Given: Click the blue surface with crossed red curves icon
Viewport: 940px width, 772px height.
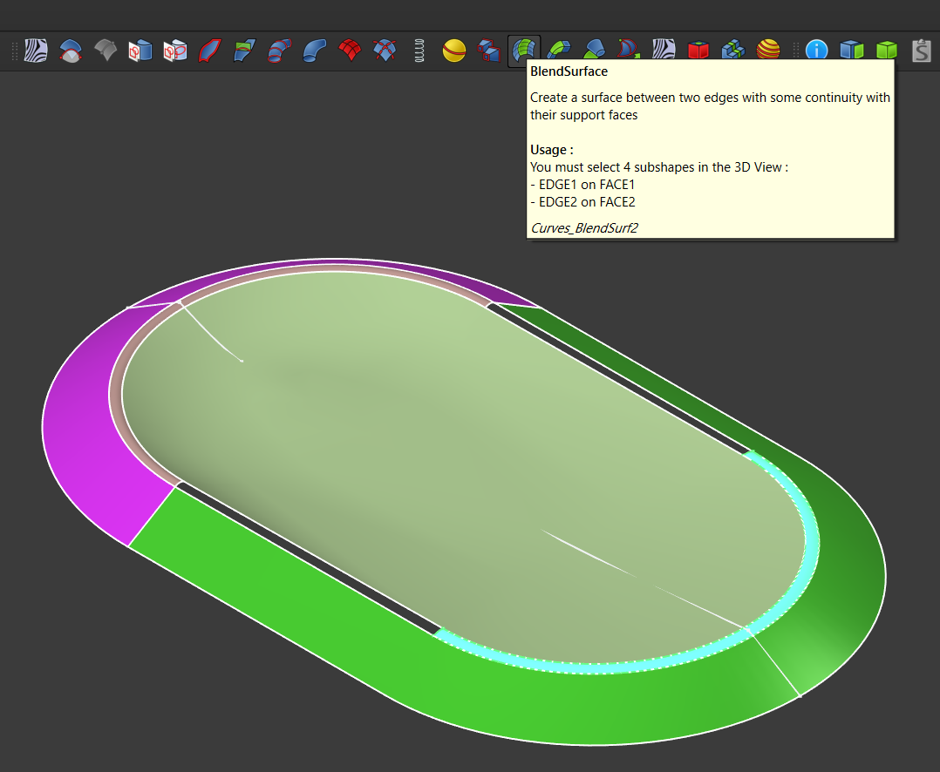Looking at the screenshot, I should tap(385, 51).
